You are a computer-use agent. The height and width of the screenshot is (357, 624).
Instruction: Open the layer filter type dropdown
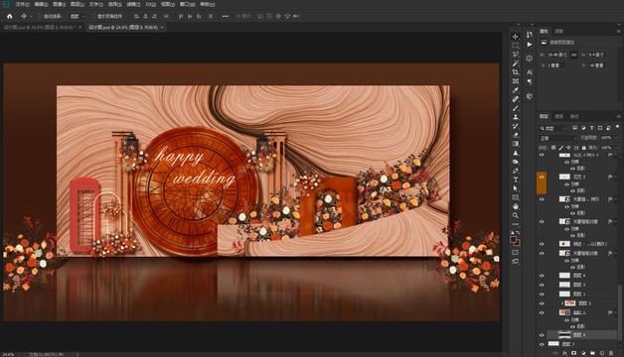point(552,128)
